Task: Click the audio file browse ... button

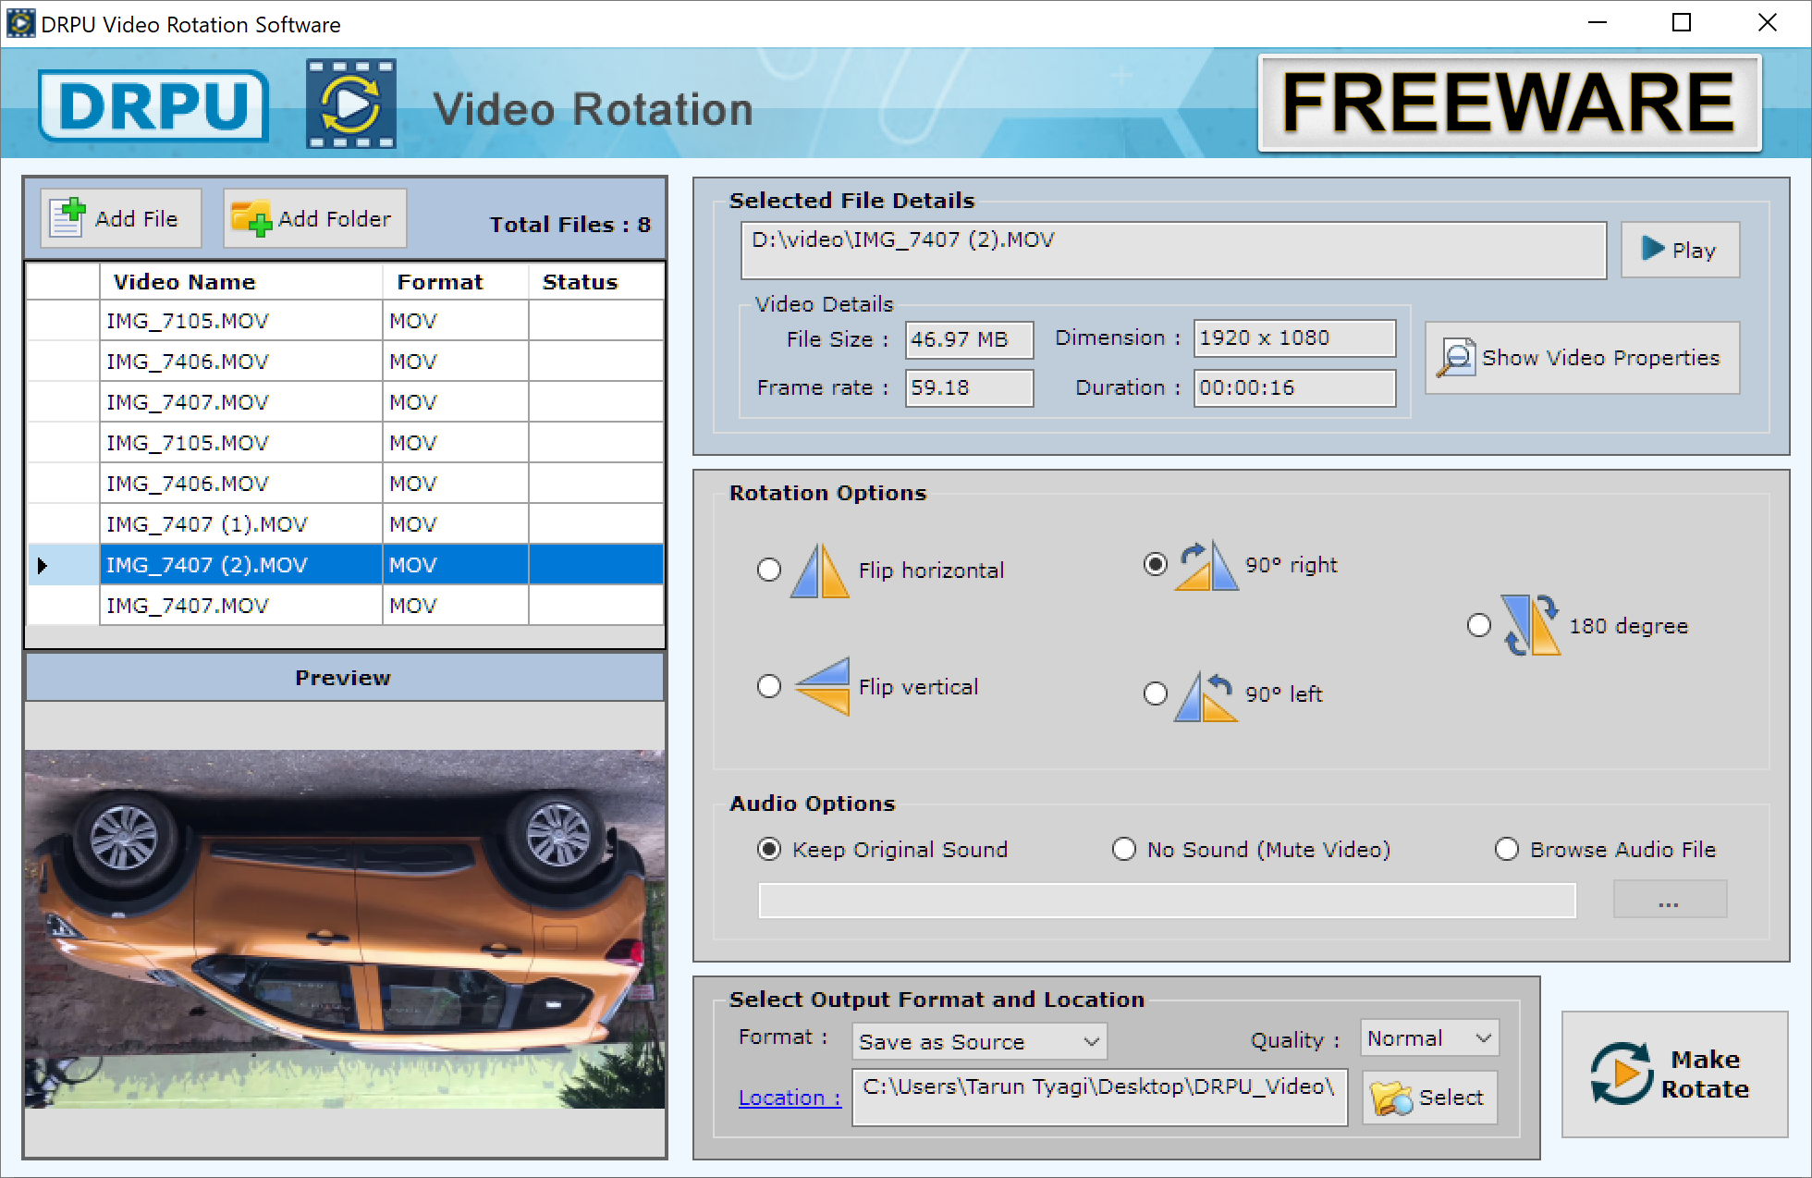Action: point(1670,899)
